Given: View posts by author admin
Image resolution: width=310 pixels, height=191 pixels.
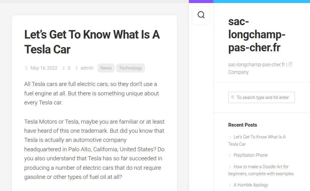Looking at the screenshot, I should 87,68.
